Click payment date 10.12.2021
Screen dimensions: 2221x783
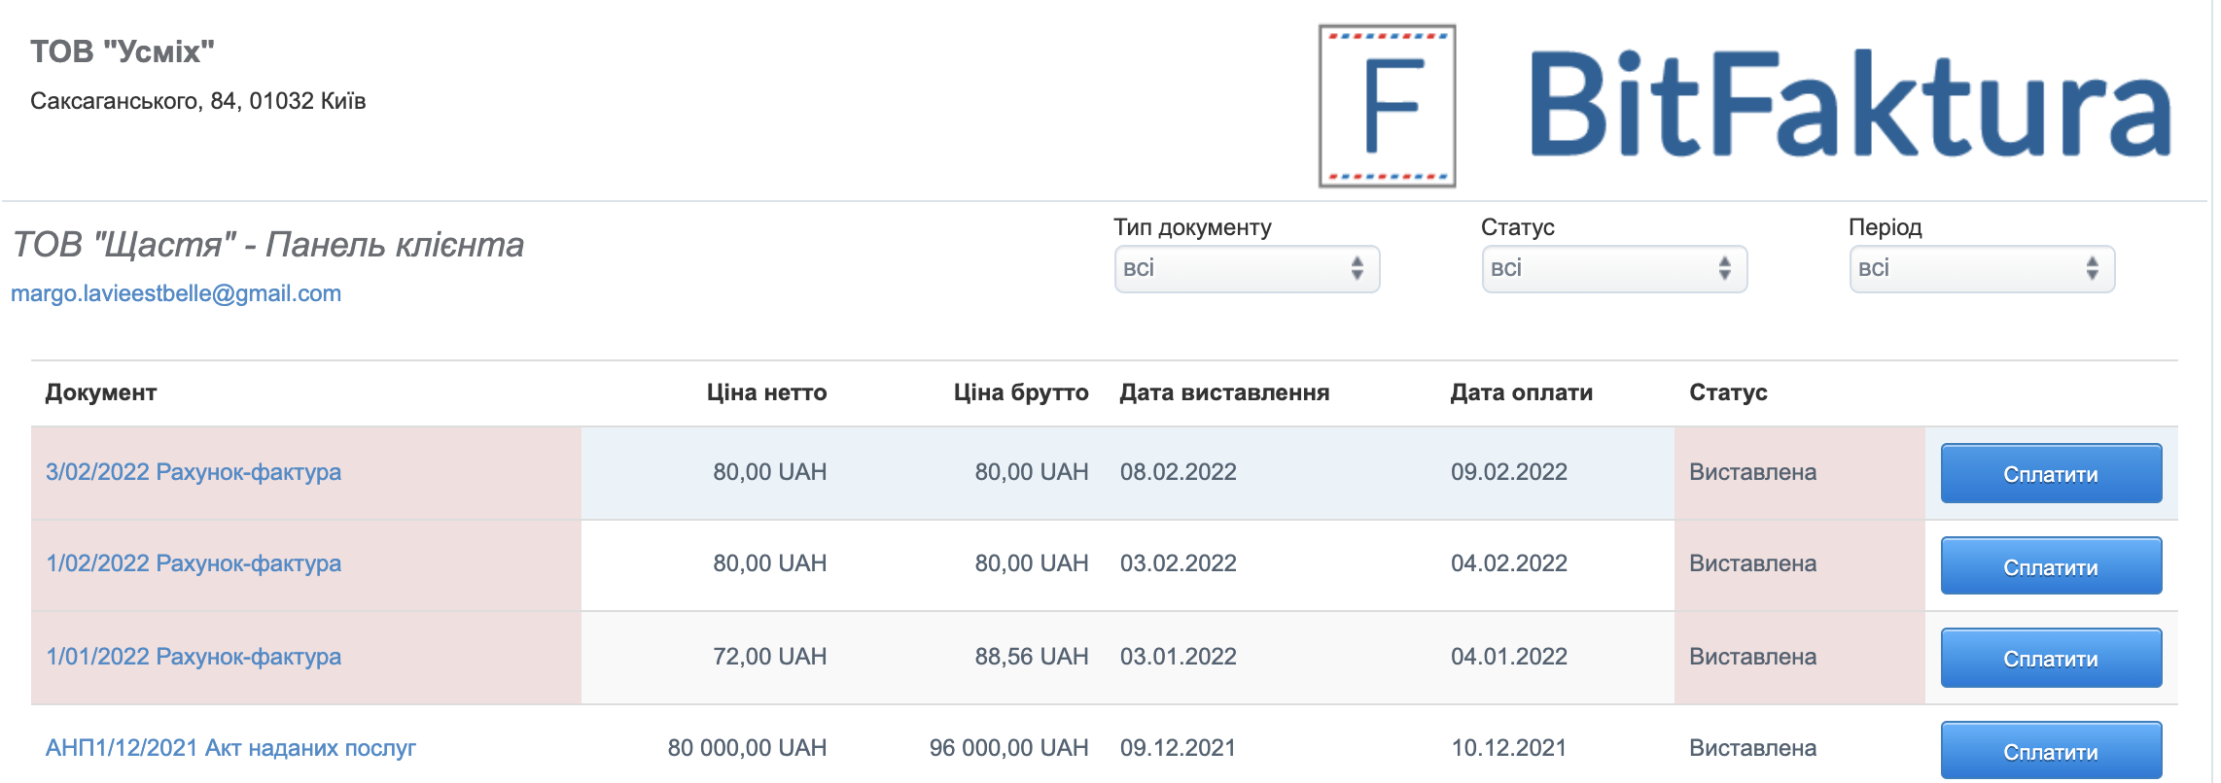1509,748
